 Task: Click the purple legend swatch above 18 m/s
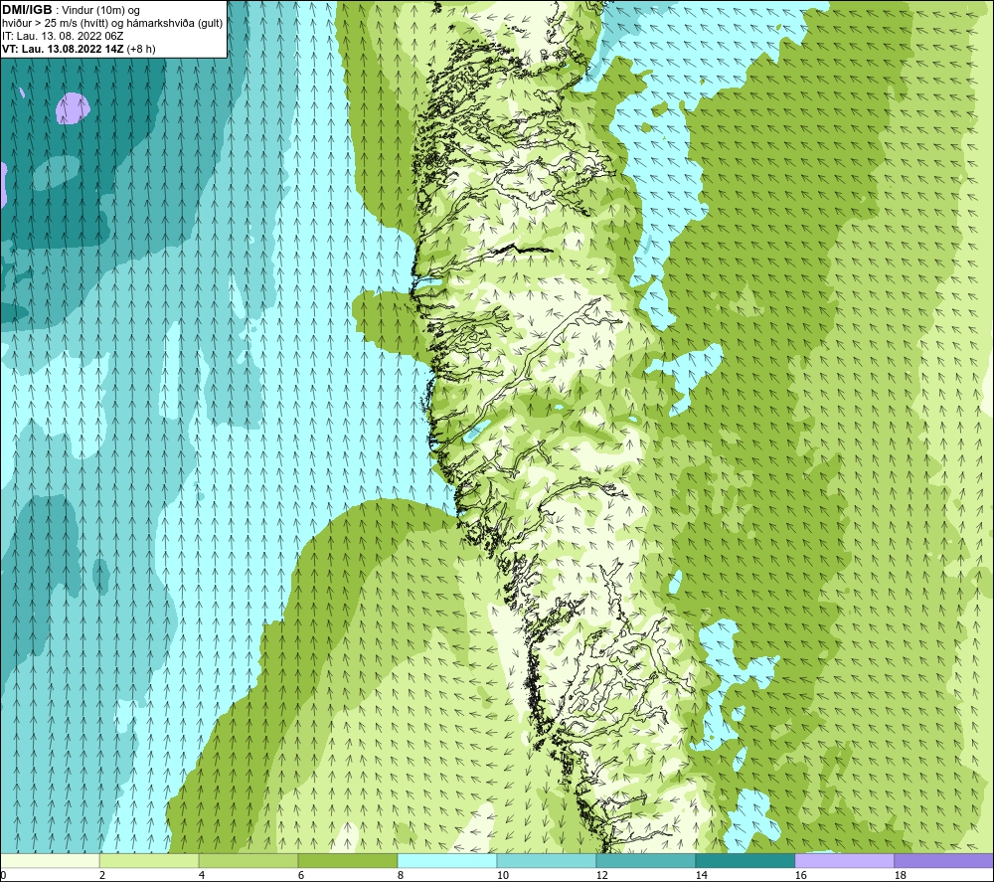(x=943, y=861)
